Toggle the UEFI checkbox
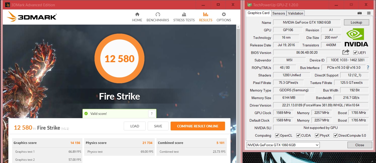 (355, 53)
